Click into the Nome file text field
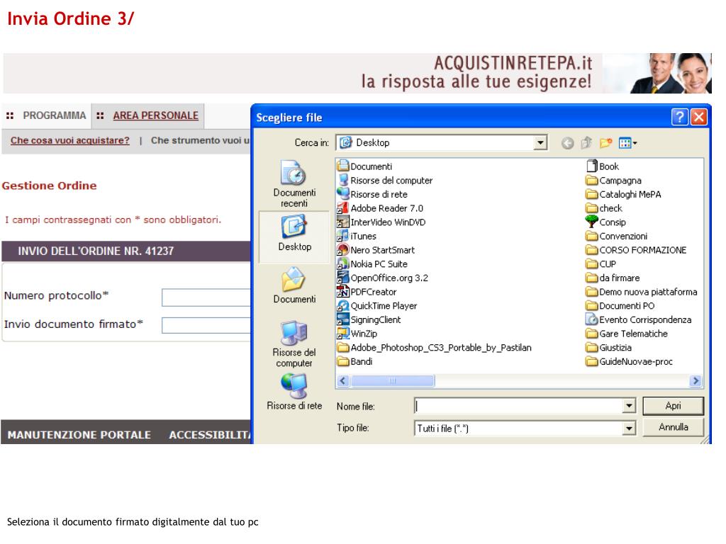The width and height of the screenshot is (726, 544). [518, 406]
